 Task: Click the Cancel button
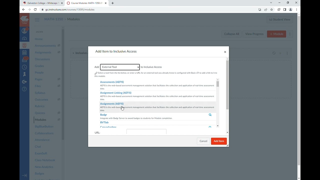tap(203, 141)
